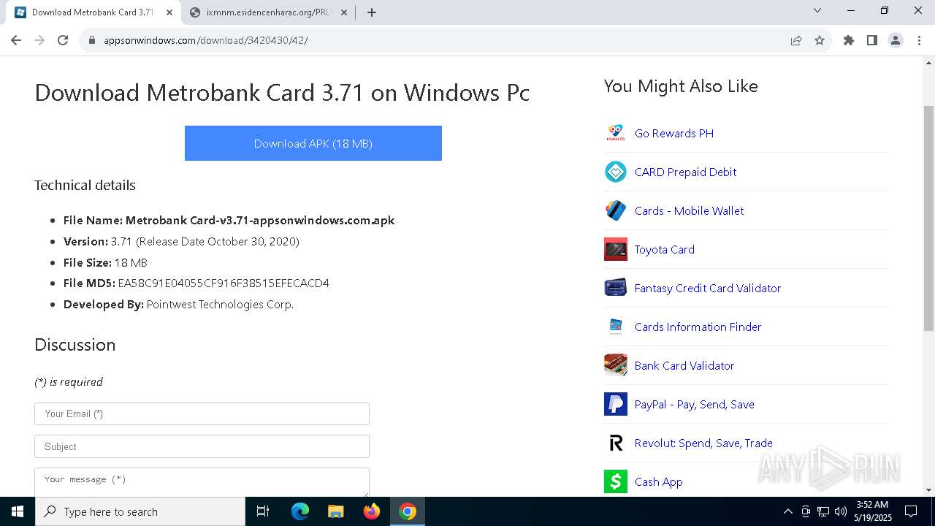Open the Cards Information Finder link

(x=698, y=327)
